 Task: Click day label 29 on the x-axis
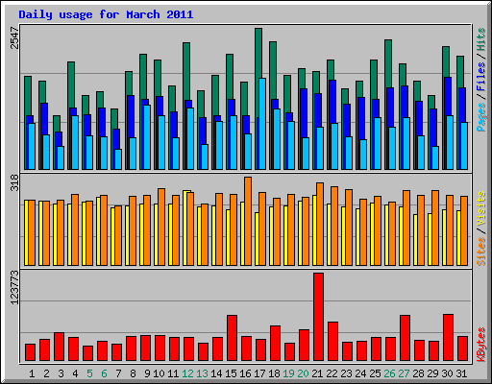(x=432, y=373)
